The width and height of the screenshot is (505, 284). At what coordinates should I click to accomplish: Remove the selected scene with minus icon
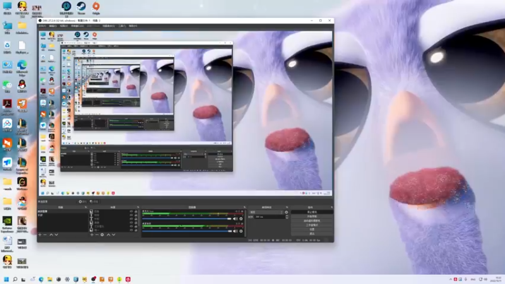point(45,235)
